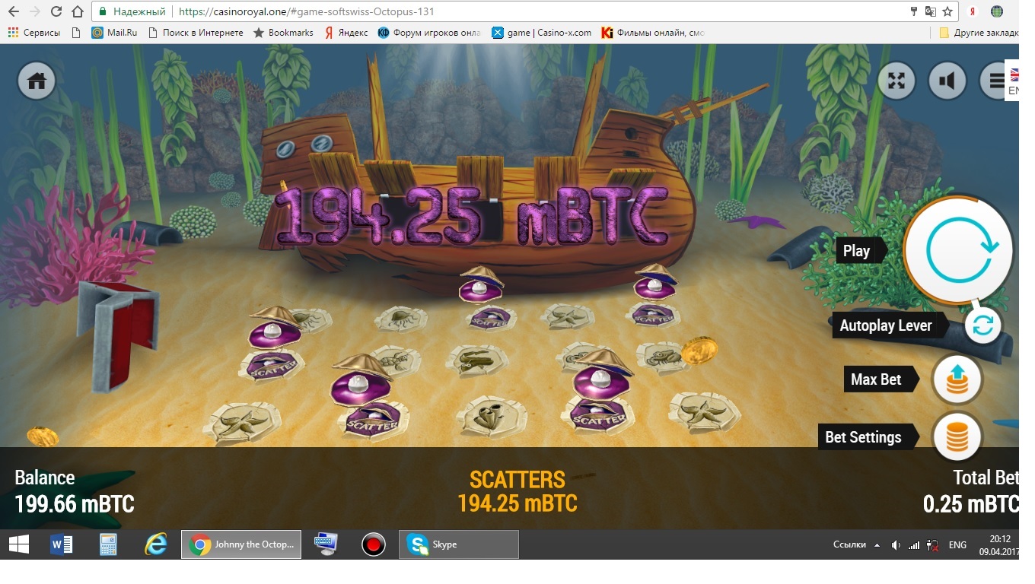
Task: Open the Yandex extension icon
Action: (x=973, y=11)
